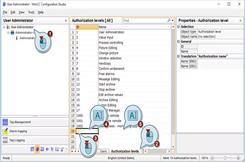The image size is (245, 163).
Task: Click the Name (DEU) value field
Action: pyautogui.click(x=220, y=66)
